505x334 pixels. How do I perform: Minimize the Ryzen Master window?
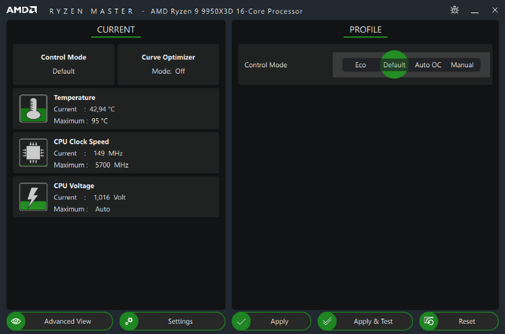[x=475, y=11]
